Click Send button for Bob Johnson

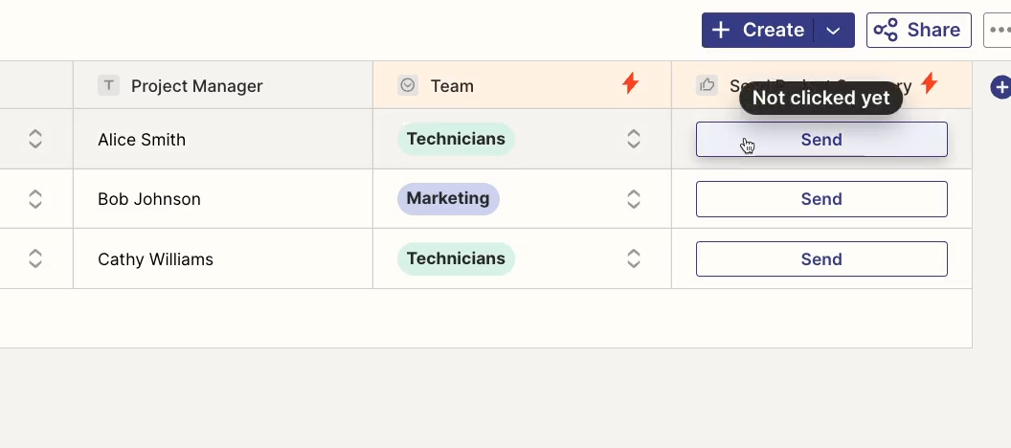tap(821, 199)
